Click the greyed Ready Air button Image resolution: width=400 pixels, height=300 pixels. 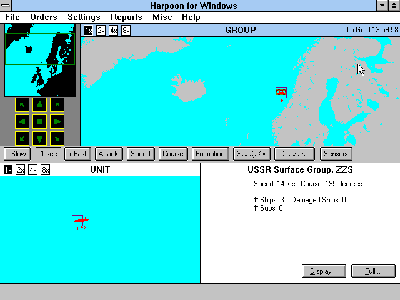(x=251, y=154)
